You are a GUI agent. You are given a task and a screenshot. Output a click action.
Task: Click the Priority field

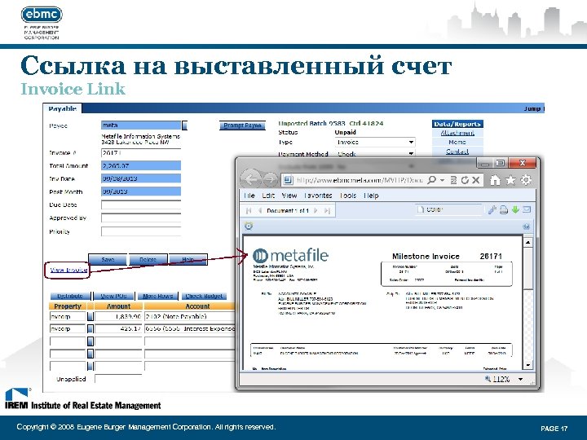coord(141,231)
